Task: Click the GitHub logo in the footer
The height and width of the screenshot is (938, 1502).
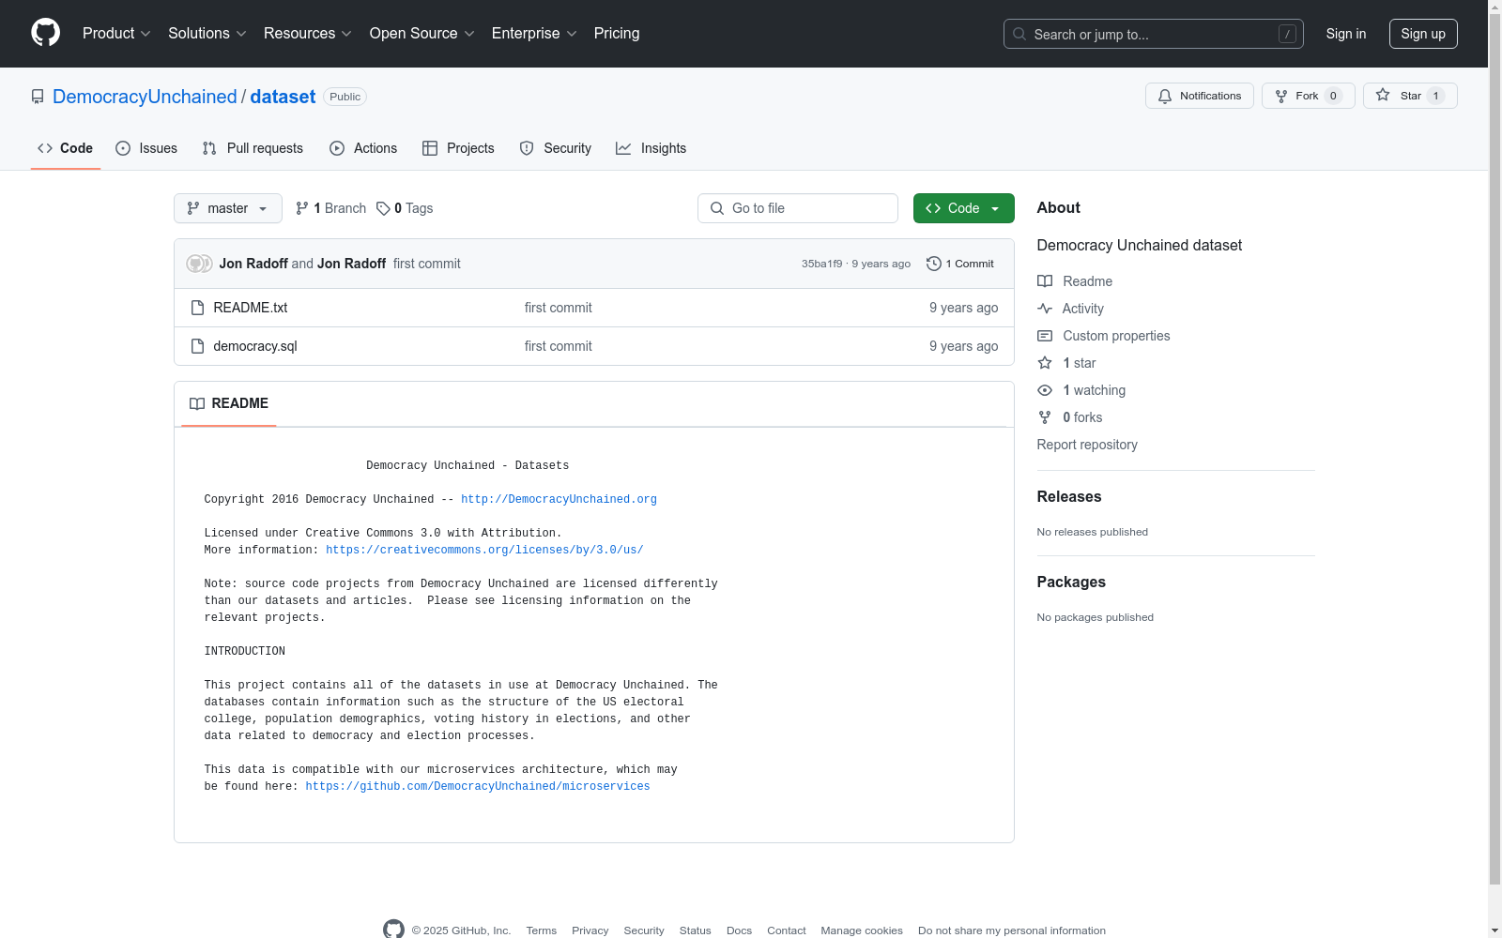Action: point(394,930)
